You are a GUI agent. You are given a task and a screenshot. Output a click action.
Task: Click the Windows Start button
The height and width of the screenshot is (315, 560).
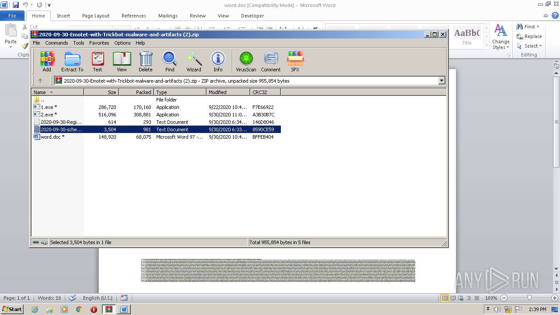pyautogui.click(x=12, y=309)
